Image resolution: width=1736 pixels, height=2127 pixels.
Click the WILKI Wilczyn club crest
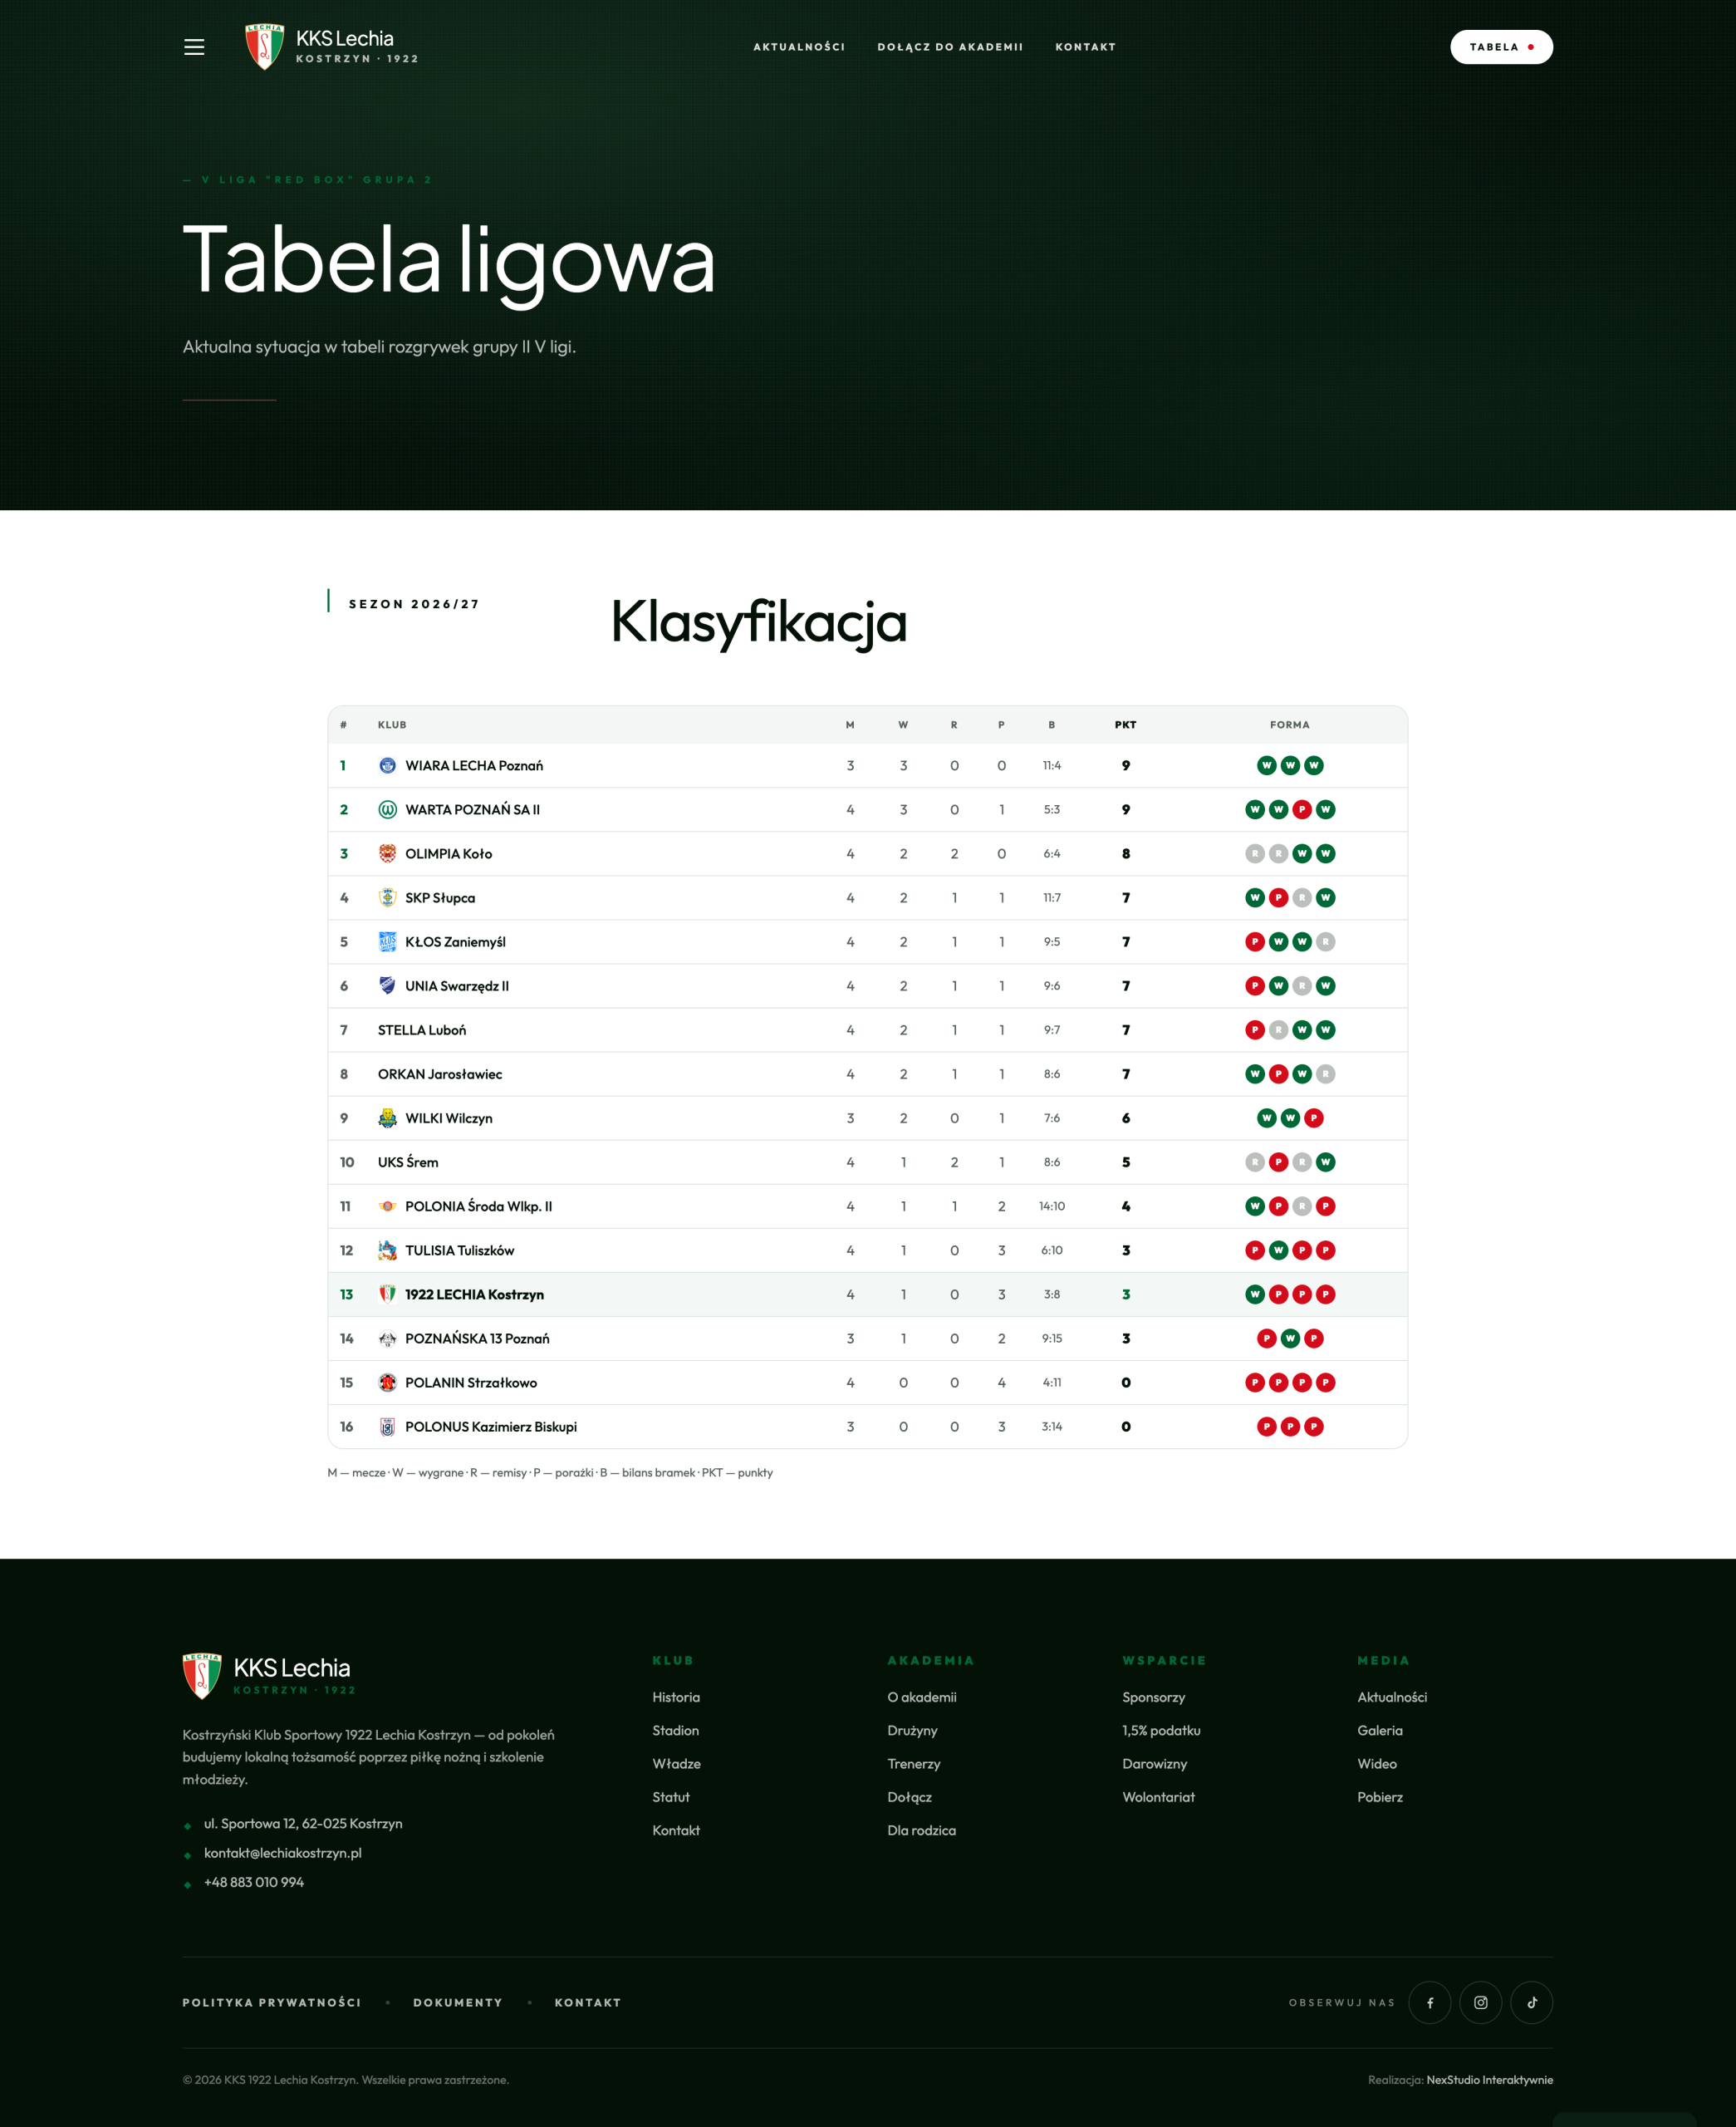point(387,1118)
